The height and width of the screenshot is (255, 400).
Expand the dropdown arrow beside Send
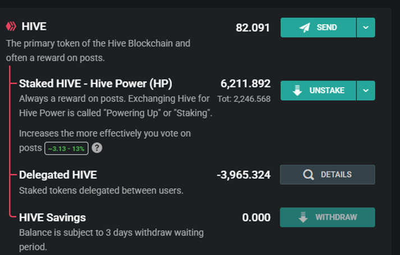[x=366, y=28]
